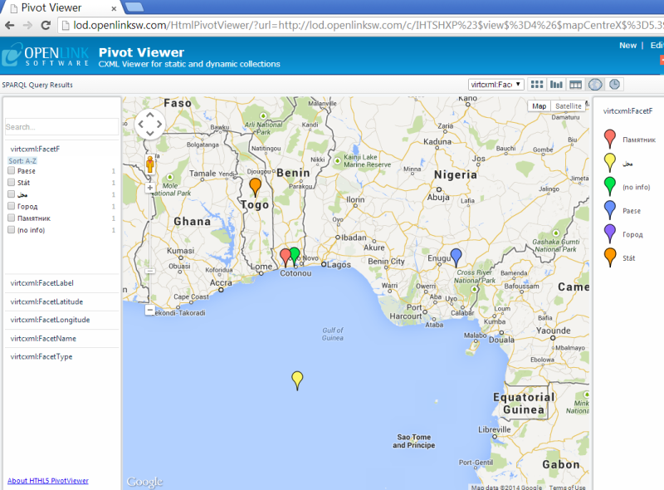The height and width of the screenshot is (490, 664).
Task: Switch to the bar graph view icon
Action: tap(556, 85)
